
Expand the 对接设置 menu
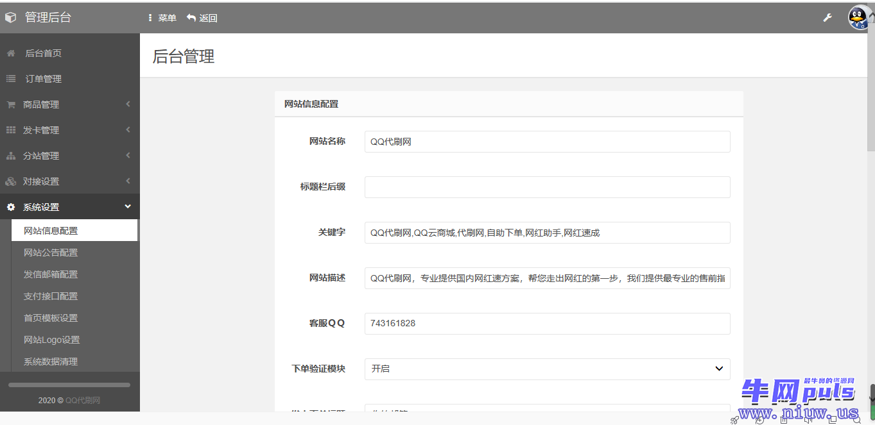70,181
